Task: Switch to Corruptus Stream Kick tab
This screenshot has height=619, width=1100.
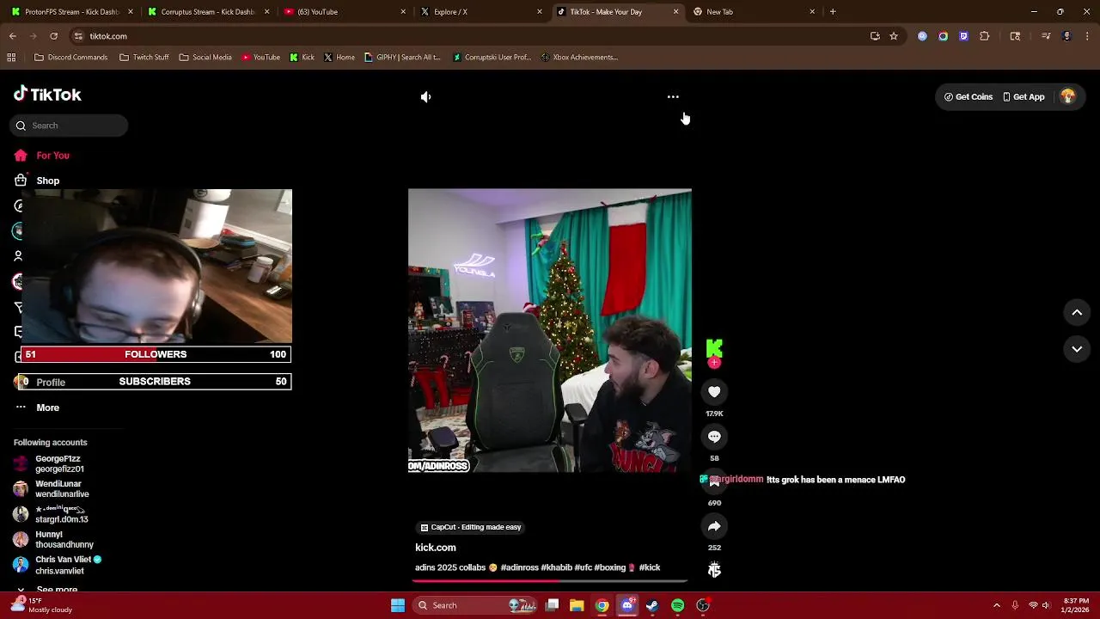Action: pyautogui.click(x=209, y=12)
